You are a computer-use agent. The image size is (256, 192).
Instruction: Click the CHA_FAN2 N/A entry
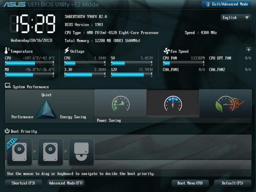230,70
